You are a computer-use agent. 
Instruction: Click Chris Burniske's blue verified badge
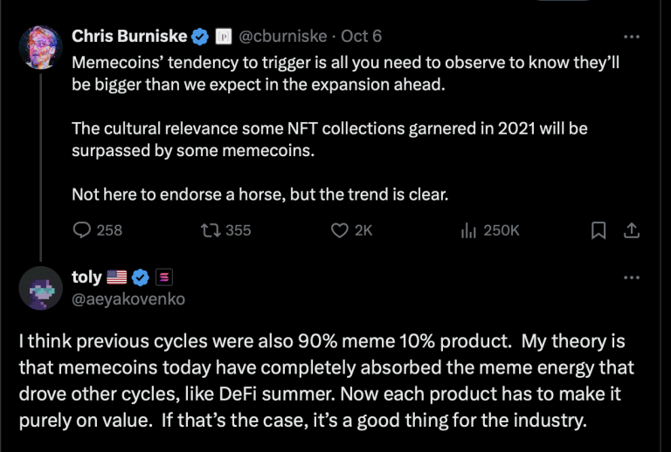[200, 37]
